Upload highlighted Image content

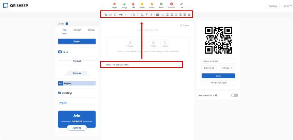pos(130,44)
